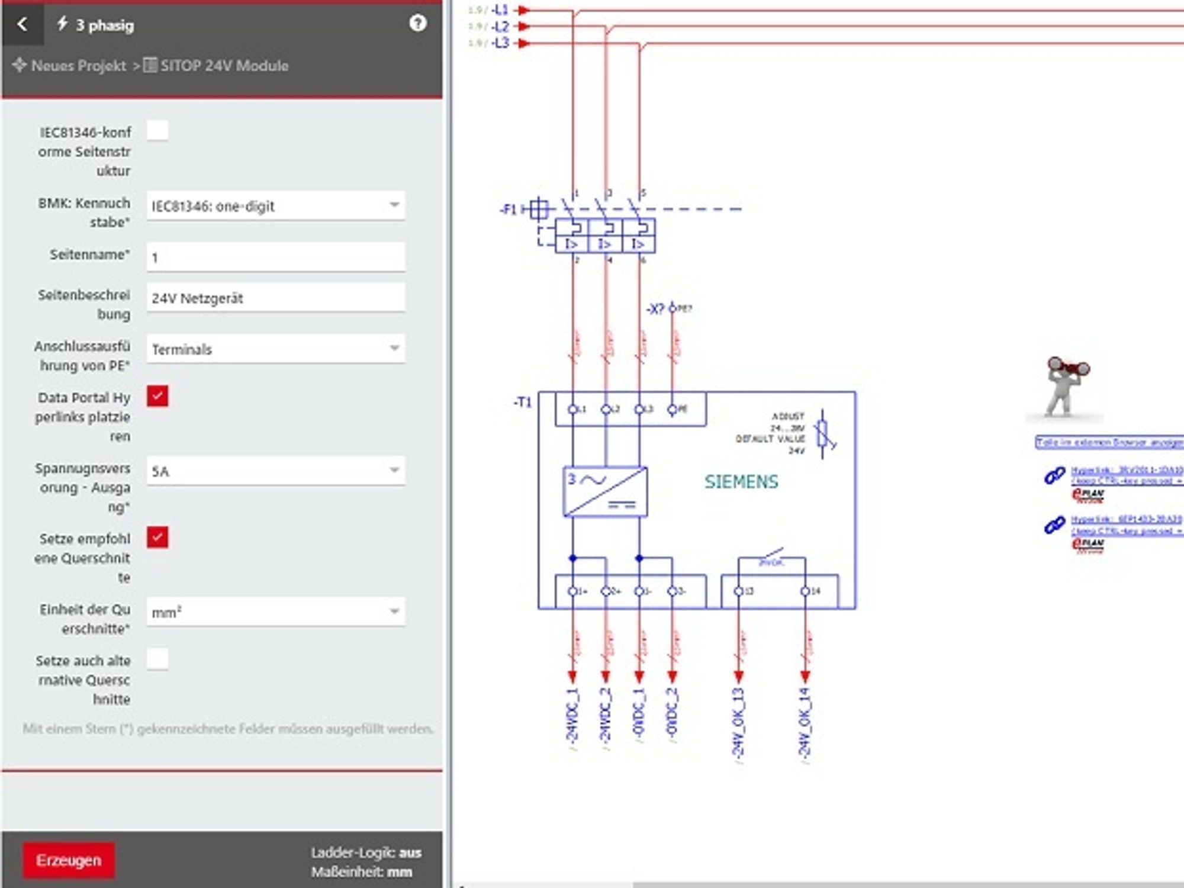The image size is (1184, 888).
Task: Select the -L2 potential label
Action: [500, 27]
